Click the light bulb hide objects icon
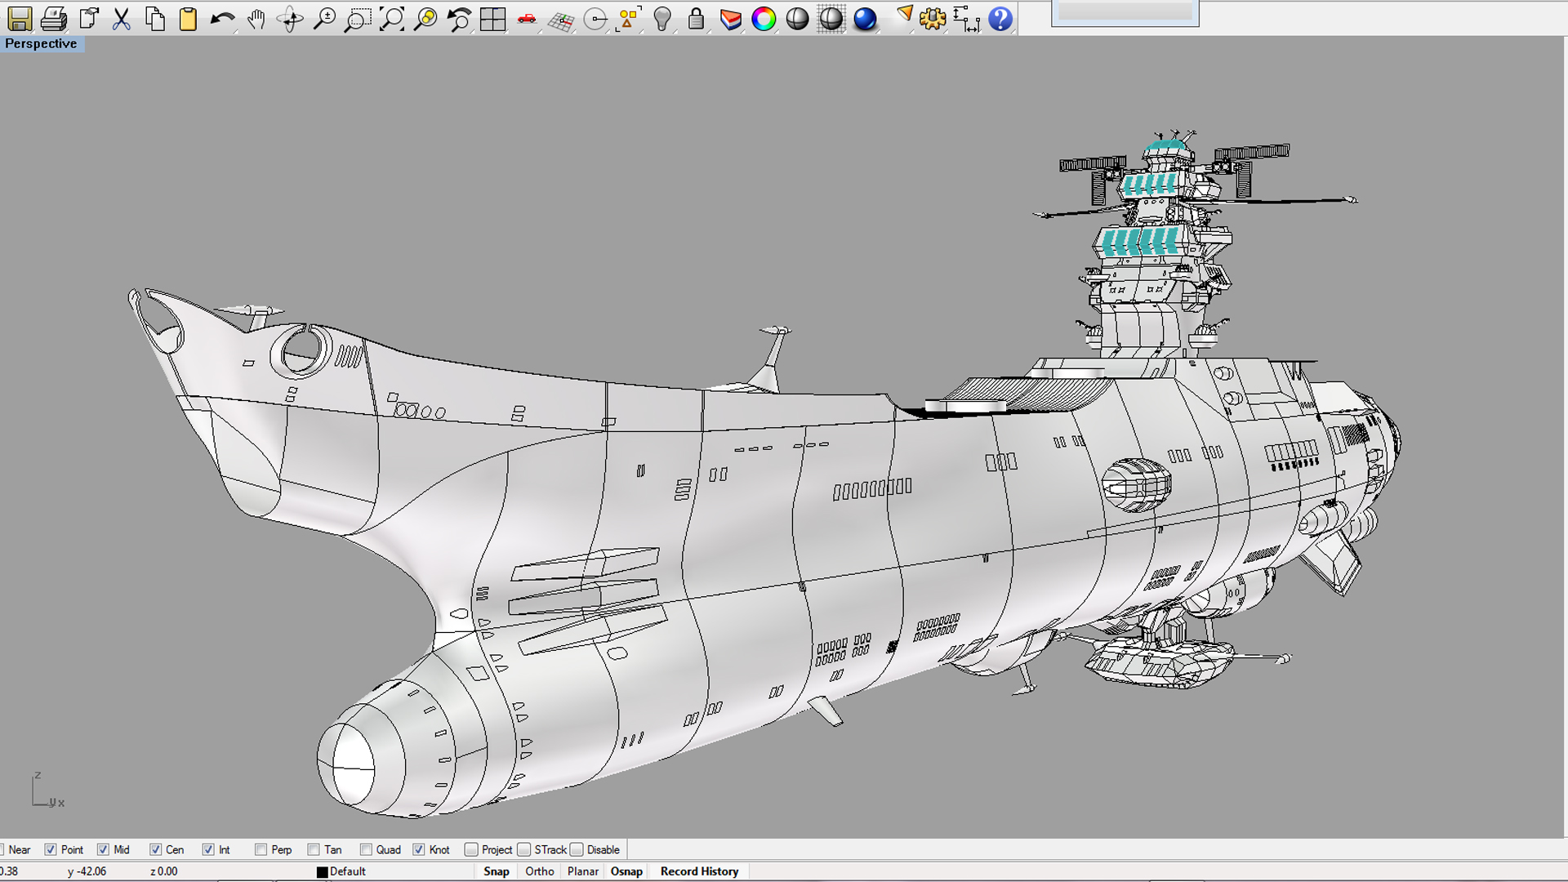Image resolution: width=1568 pixels, height=882 pixels. coord(662,19)
